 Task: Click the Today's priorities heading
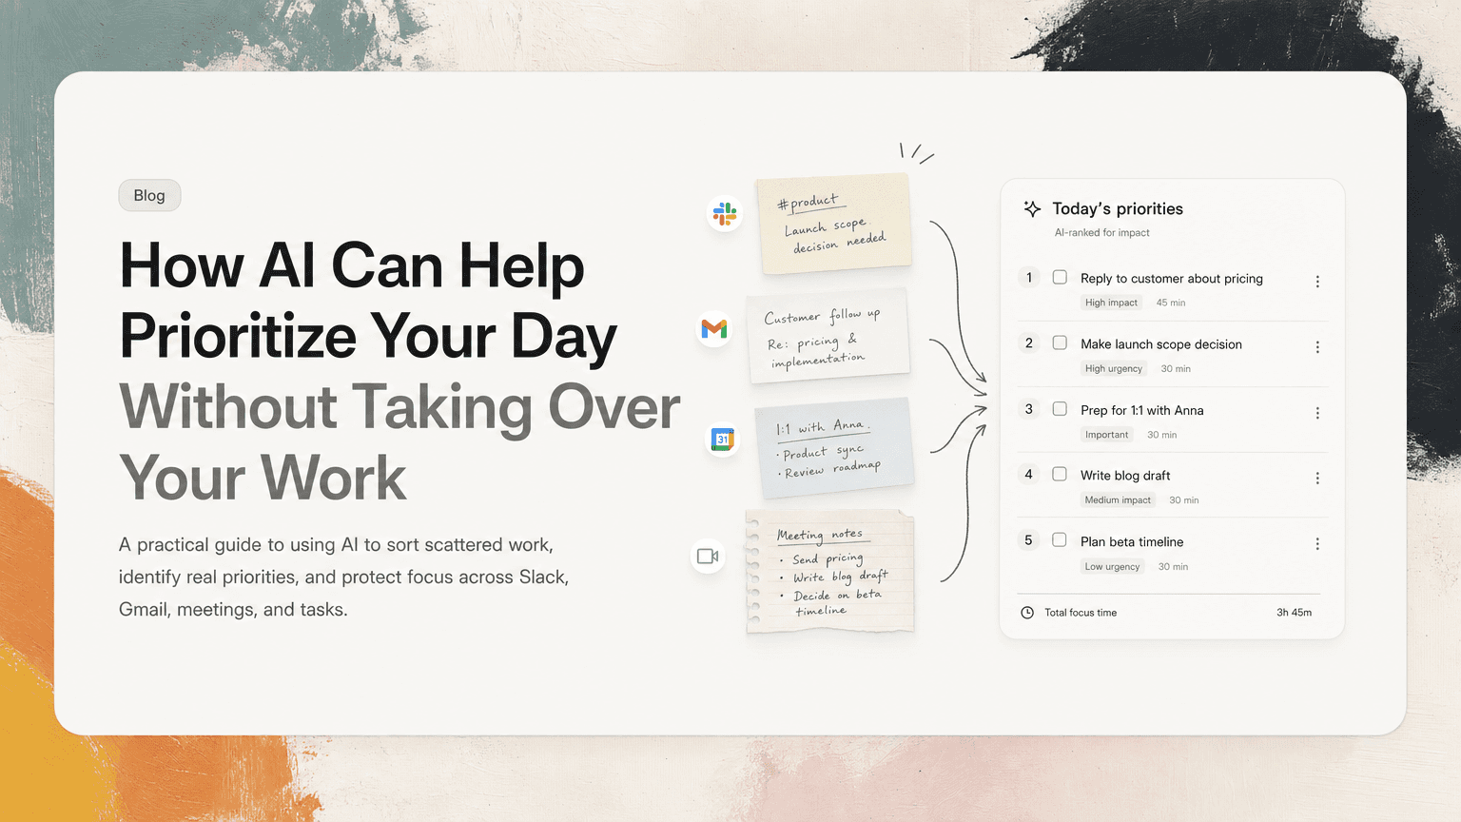pos(1118,209)
